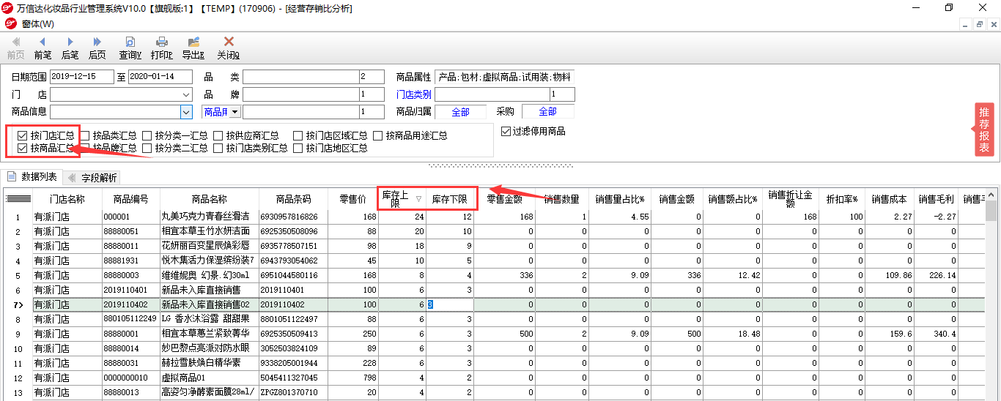The image size is (1001, 401).
Task: Enable the 按商品用途汇总 checkbox
Action: (378, 135)
